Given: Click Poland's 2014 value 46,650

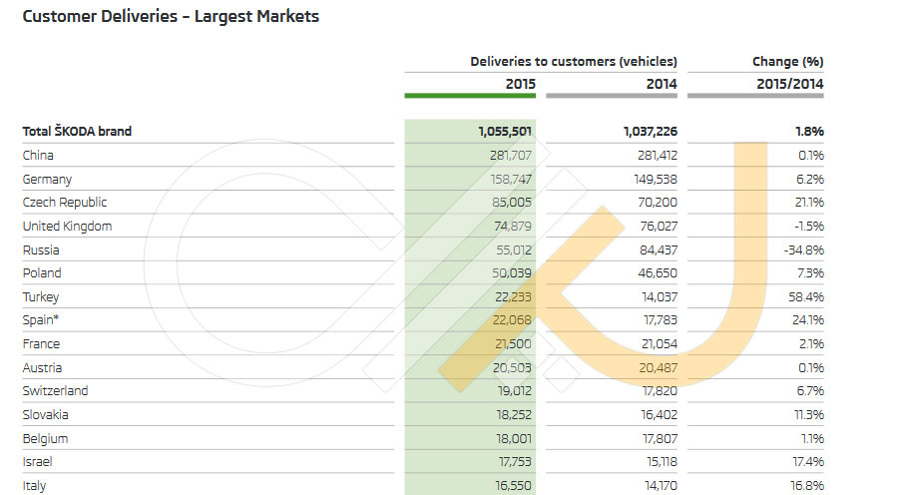Looking at the screenshot, I should pos(658,272).
